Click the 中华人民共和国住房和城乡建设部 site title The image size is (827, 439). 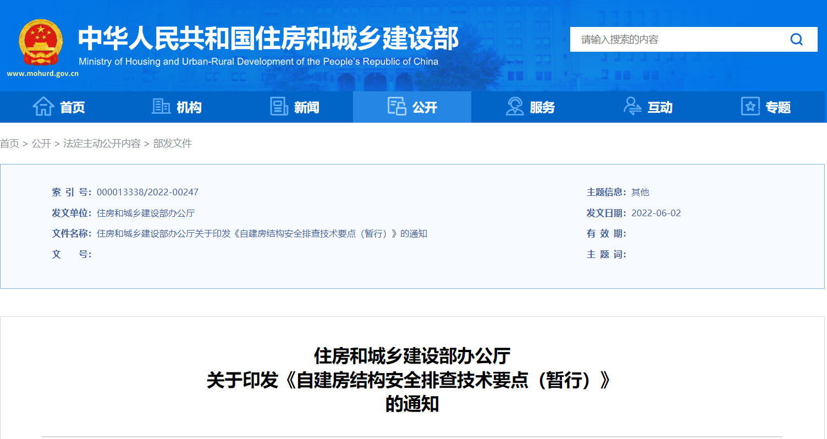[x=268, y=39]
